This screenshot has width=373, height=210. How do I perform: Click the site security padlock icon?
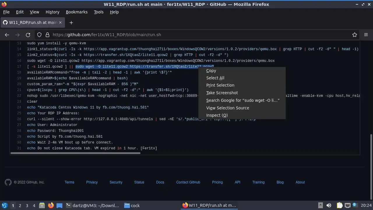tap(47, 35)
